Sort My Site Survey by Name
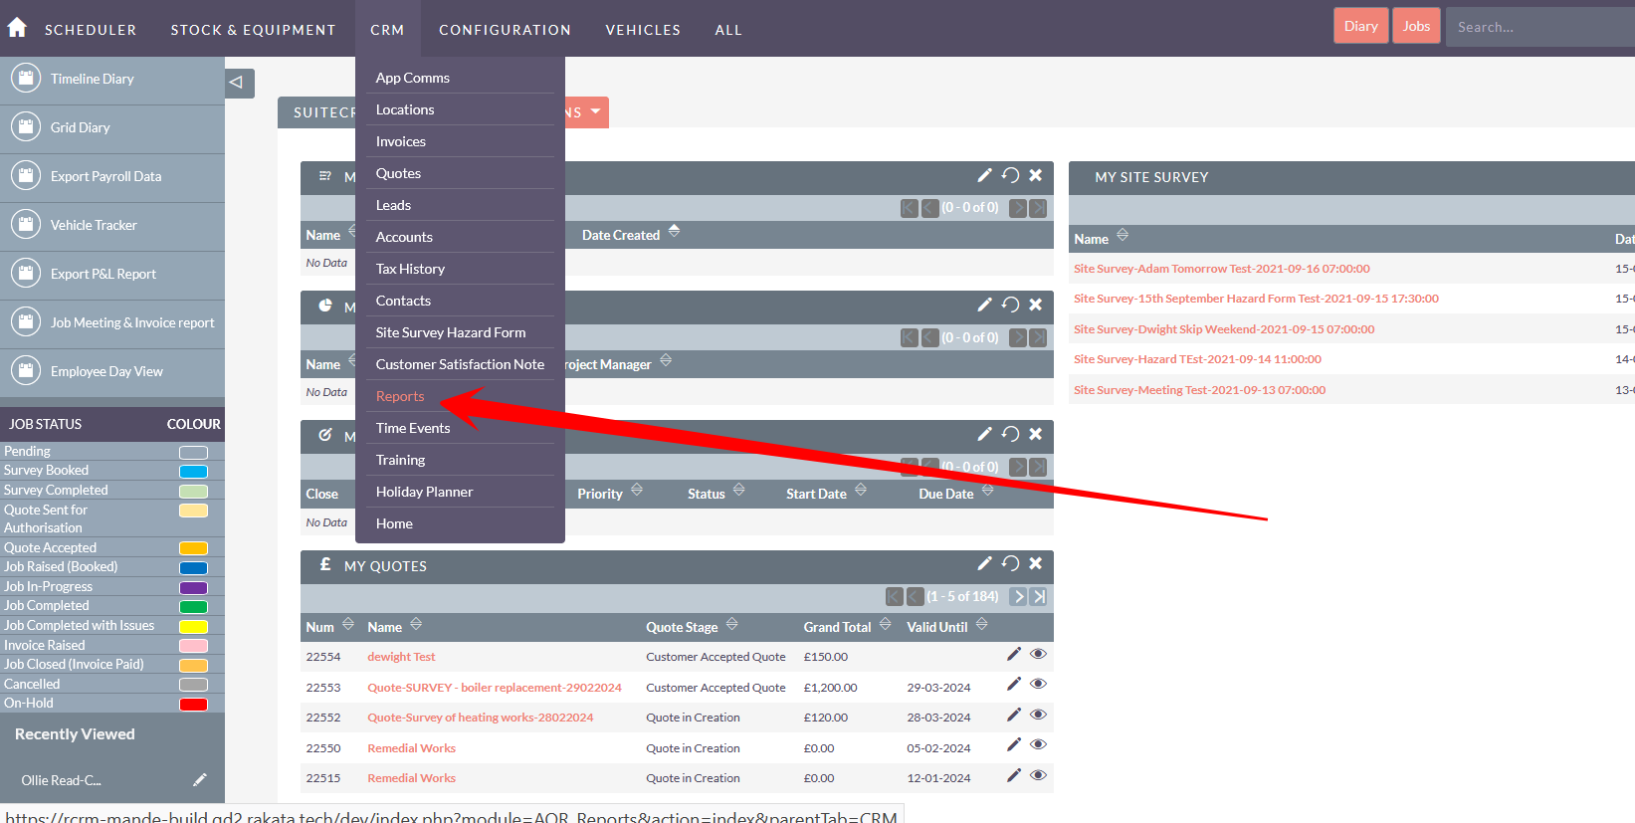Image resolution: width=1635 pixels, height=823 pixels. [1123, 235]
